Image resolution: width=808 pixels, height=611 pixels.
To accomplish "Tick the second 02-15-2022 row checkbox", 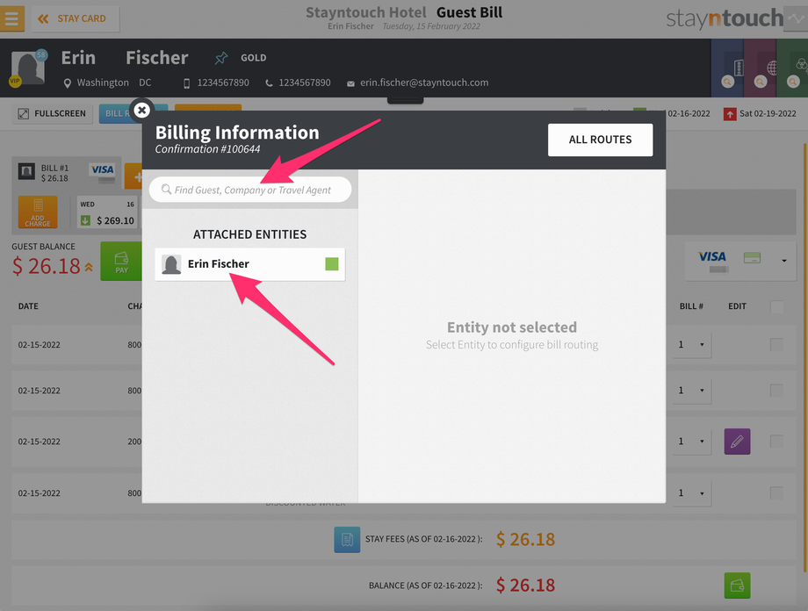I will coord(776,391).
